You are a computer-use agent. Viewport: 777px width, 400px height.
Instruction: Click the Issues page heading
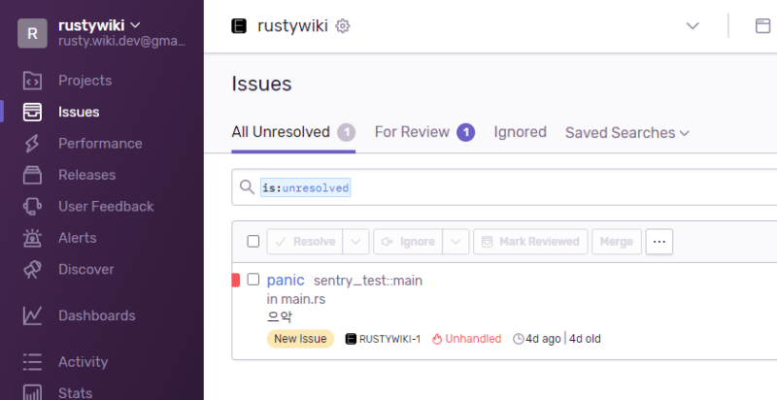click(x=261, y=83)
